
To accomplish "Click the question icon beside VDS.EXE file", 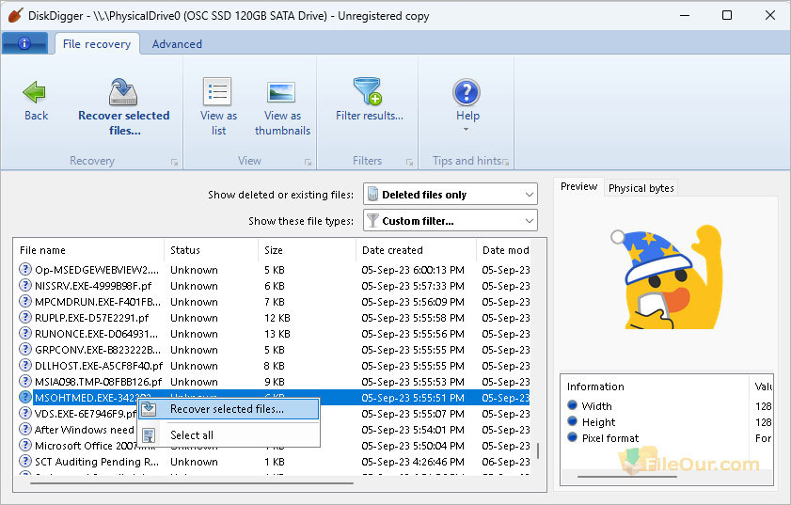I will [x=25, y=413].
